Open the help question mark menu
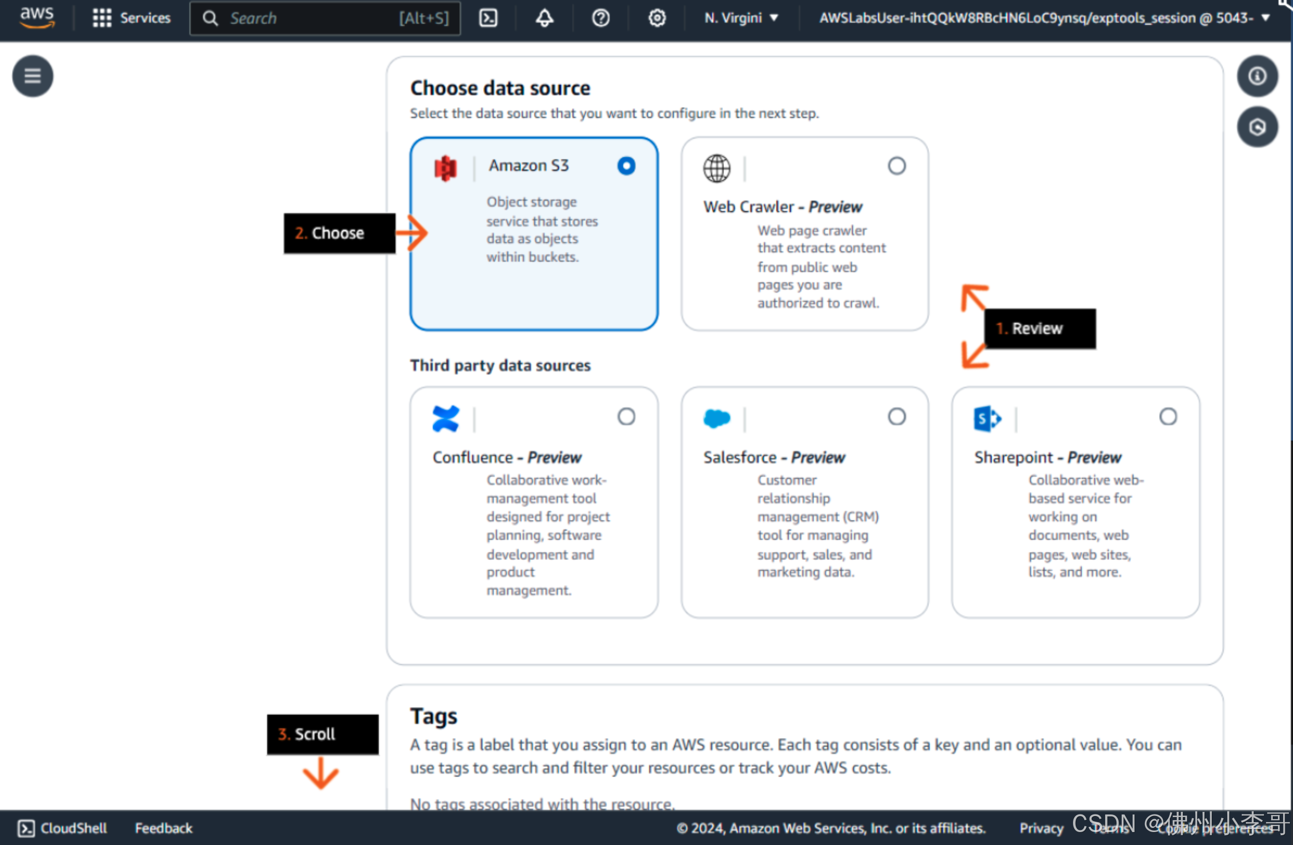Screen dimensions: 1293x845 tap(600, 18)
